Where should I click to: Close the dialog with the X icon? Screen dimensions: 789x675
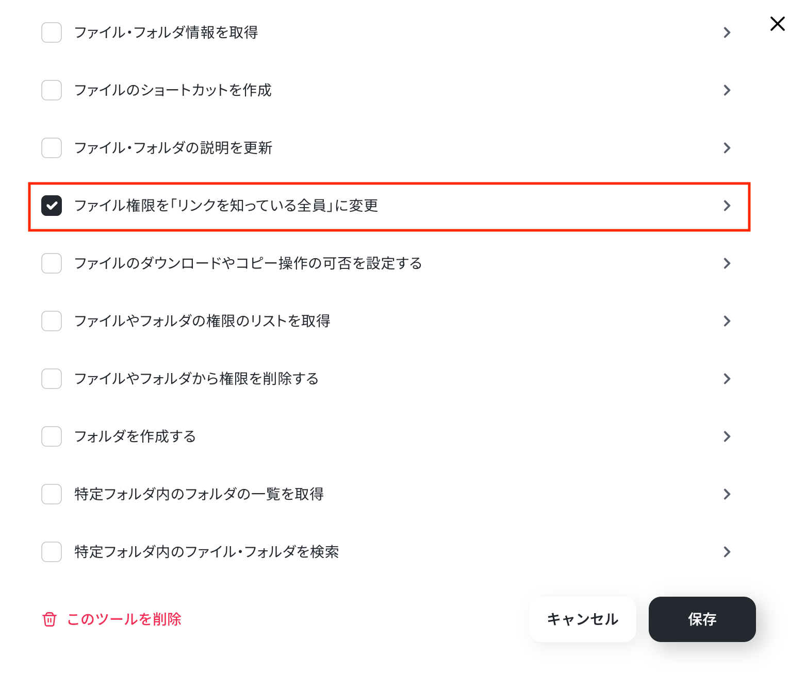pos(777,24)
